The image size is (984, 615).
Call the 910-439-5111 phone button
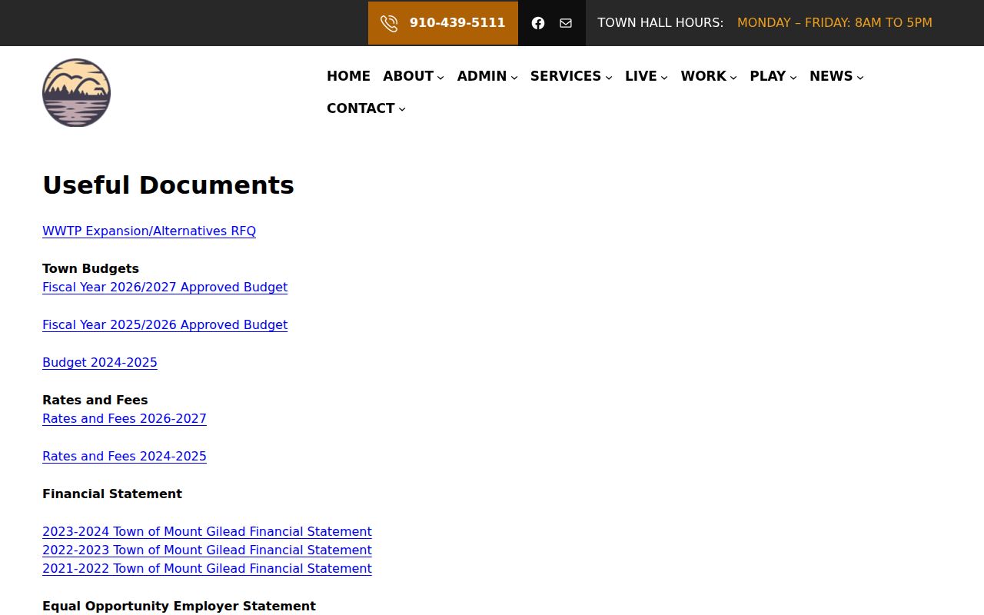pyautogui.click(x=443, y=23)
